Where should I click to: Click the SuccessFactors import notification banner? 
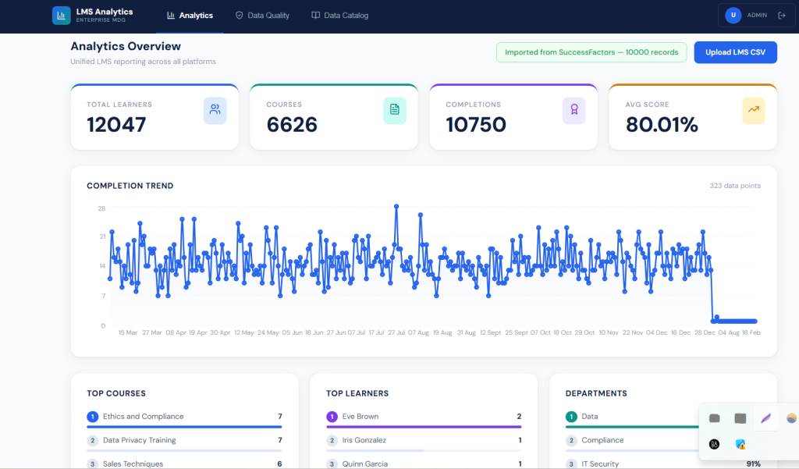coord(591,52)
